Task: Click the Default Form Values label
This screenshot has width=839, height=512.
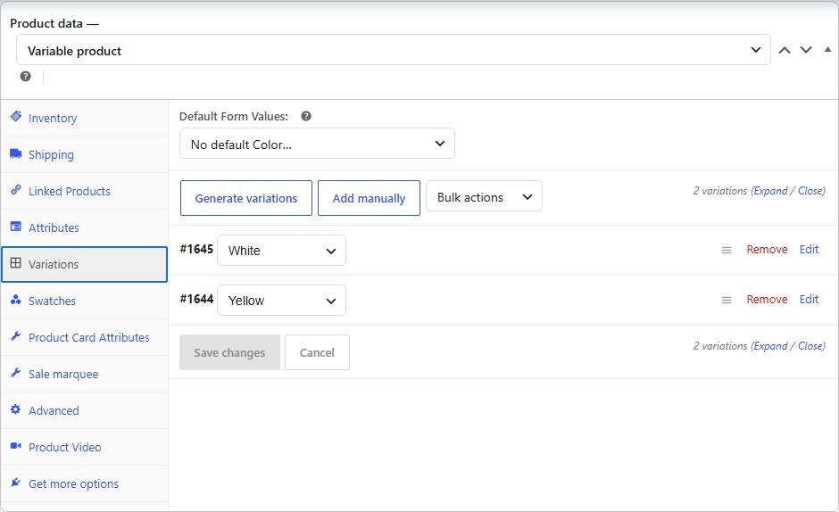Action: [233, 116]
